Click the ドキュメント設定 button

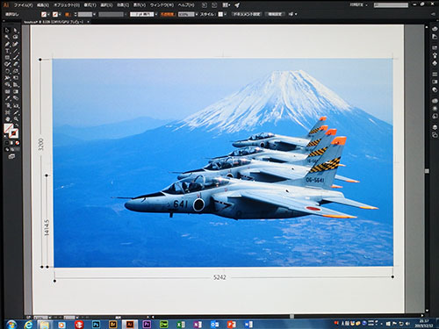[247, 14]
